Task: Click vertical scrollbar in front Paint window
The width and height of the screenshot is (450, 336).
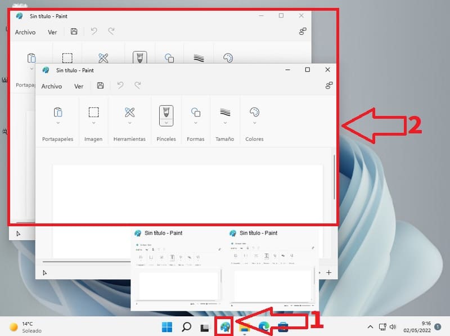Action: coord(334,177)
